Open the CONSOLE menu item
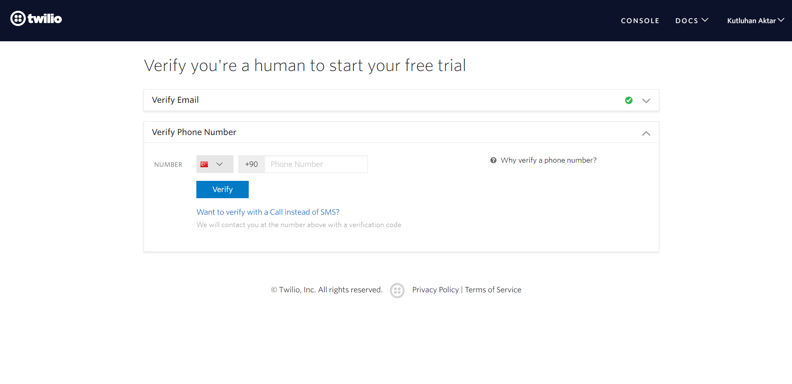792x384 pixels. tap(640, 21)
